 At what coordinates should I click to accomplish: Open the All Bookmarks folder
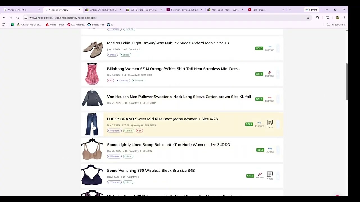pos(336,25)
